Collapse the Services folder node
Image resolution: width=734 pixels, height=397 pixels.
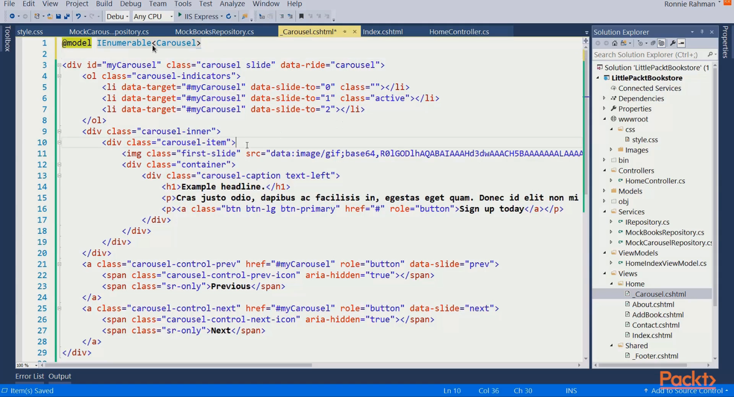click(604, 211)
